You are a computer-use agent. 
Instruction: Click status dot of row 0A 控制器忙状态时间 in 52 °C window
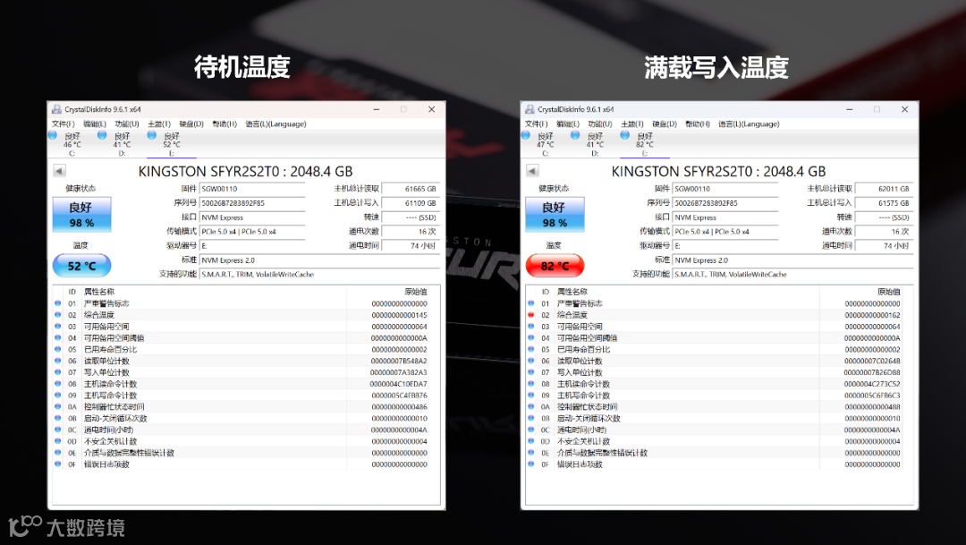58,407
